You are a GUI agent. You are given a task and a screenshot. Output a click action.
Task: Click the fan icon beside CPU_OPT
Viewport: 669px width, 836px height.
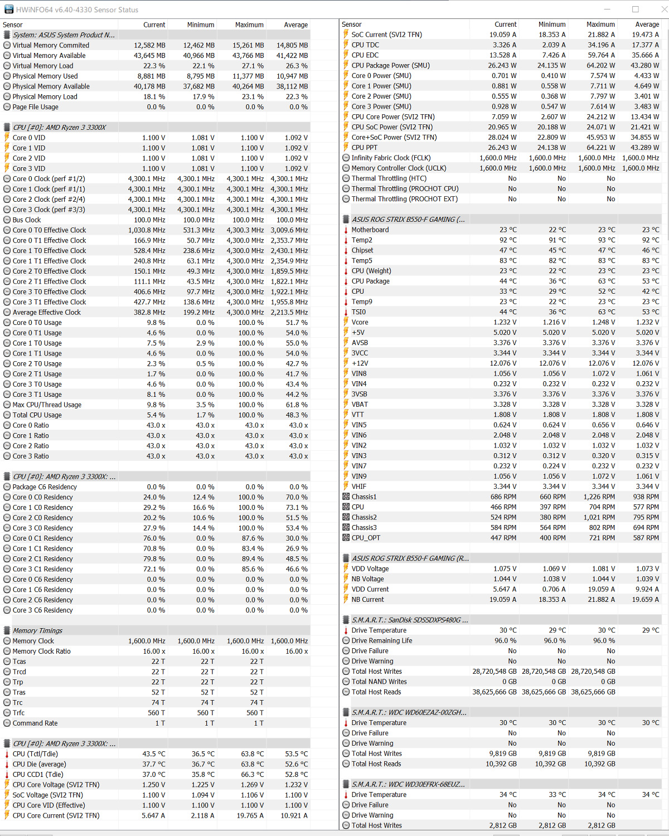[346, 538]
